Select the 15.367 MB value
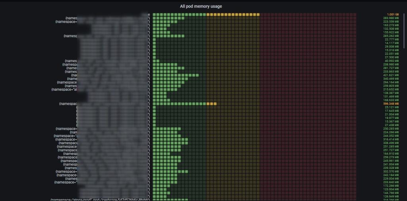This screenshot has width=407, height=201. 391,121
